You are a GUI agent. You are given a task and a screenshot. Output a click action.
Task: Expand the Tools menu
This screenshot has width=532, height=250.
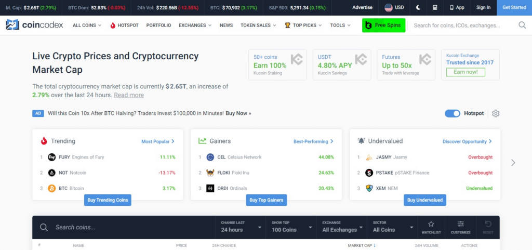[x=340, y=25]
